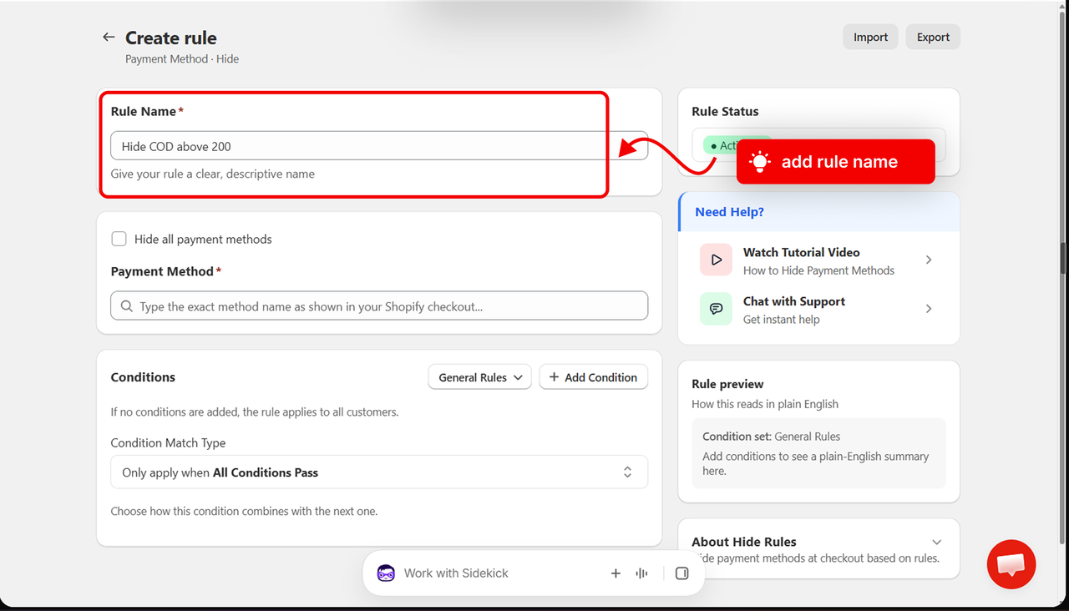The width and height of the screenshot is (1069, 611).
Task: Go back using the arrow beside Create rule
Action: point(109,38)
